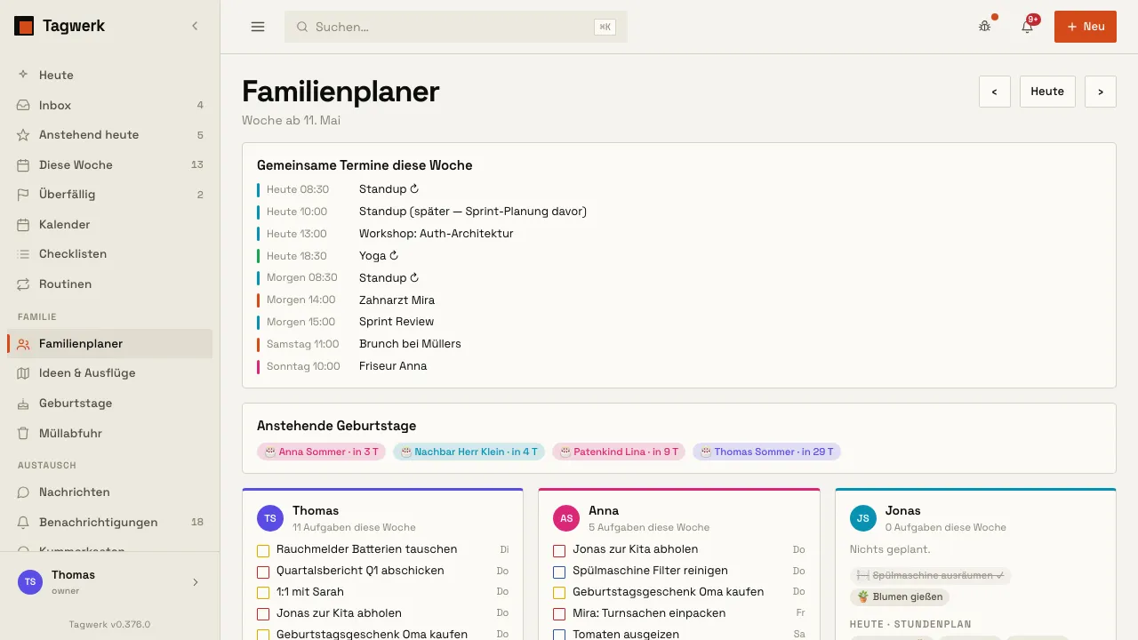Click the Routinen repeat icon
This screenshot has height=640, width=1138.
pos(23,284)
